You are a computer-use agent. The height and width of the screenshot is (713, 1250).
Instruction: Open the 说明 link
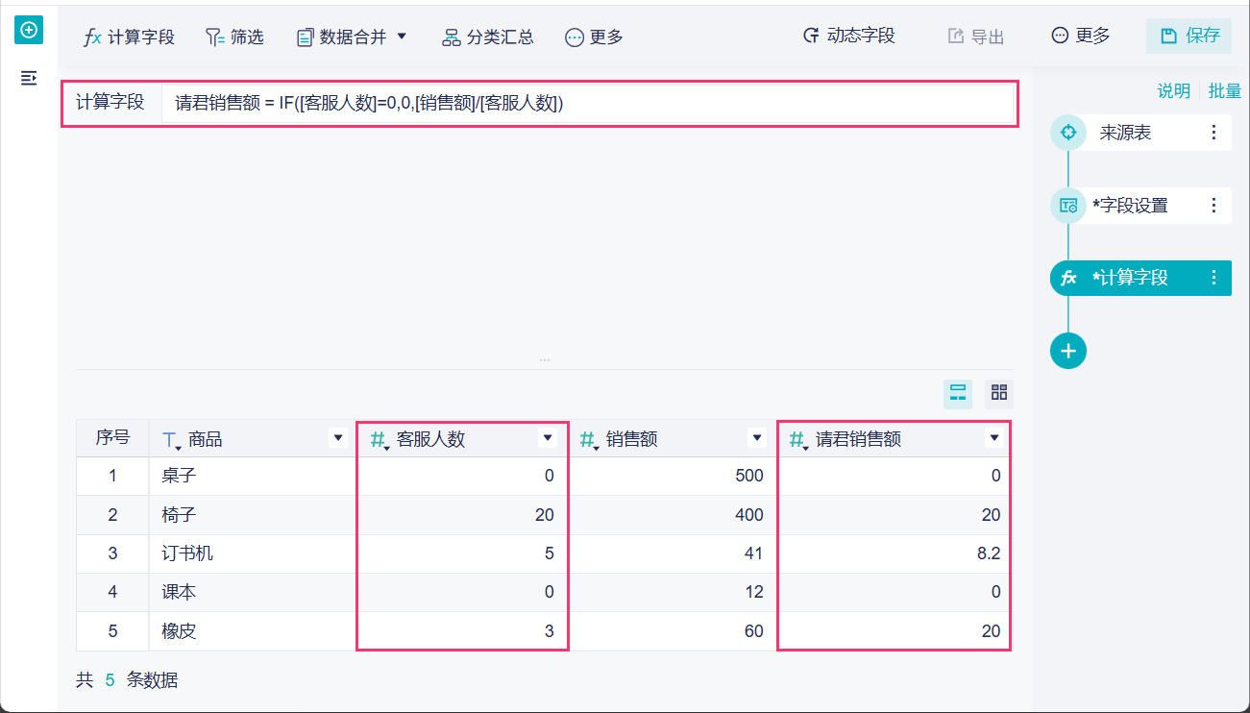[1173, 91]
